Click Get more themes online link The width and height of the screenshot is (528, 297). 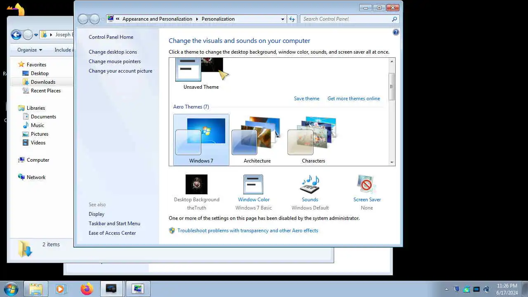click(354, 99)
